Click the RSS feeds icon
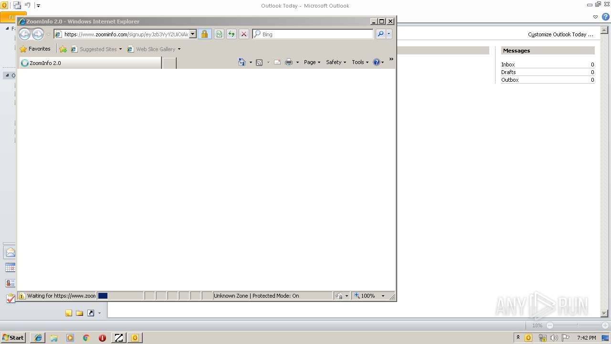 [x=259, y=62]
